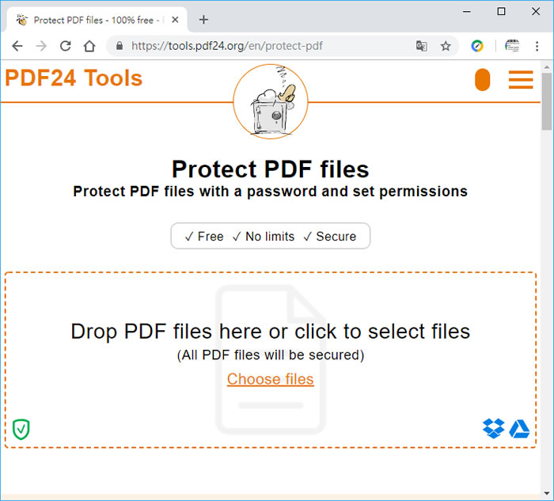Screen dimensions: 554x501
Task: Click the 'Free' checkmark text
Action: coord(204,237)
